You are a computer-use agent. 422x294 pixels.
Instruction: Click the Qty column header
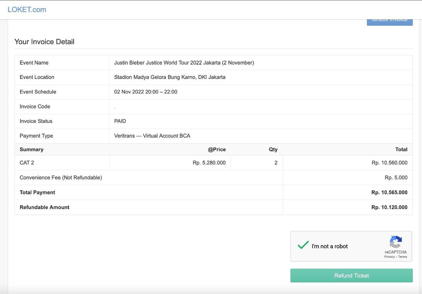pos(273,149)
